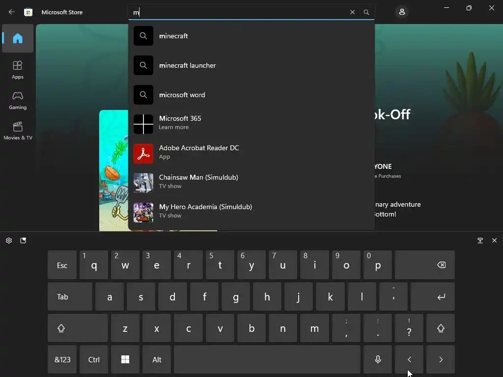Tap the question mark key
Image resolution: width=503 pixels, height=377 pixels.
click(409, 328)
